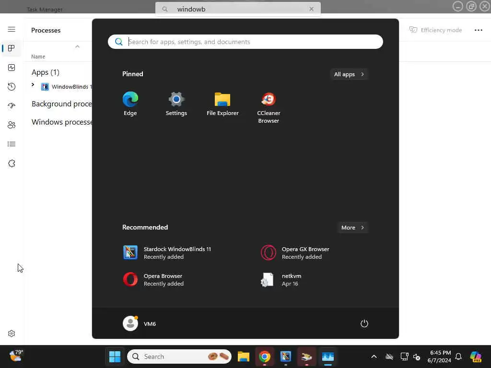
Task: Select the Apps (1) group heading
Action: tap(46, 72)
